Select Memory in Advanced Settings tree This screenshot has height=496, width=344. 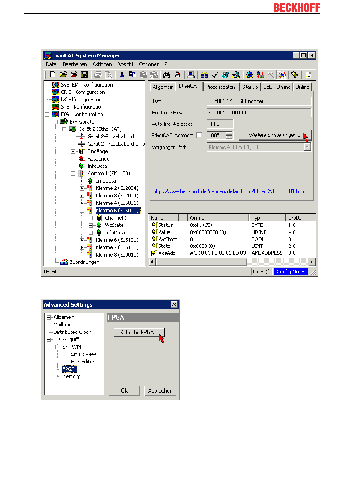click(71, 376)
